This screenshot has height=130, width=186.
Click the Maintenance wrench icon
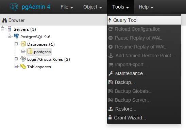[111, 74]
